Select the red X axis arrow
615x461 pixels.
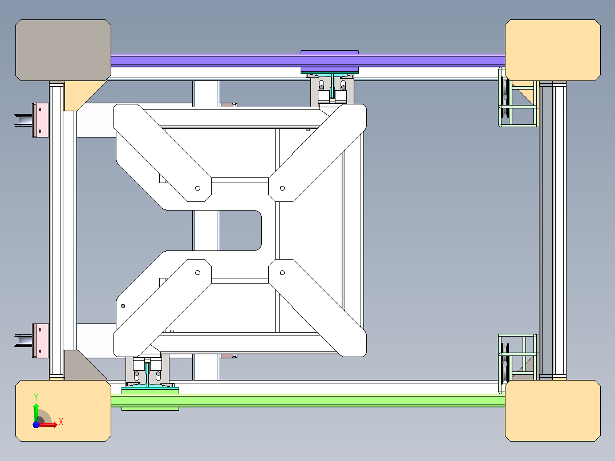(x=48, y=424)
